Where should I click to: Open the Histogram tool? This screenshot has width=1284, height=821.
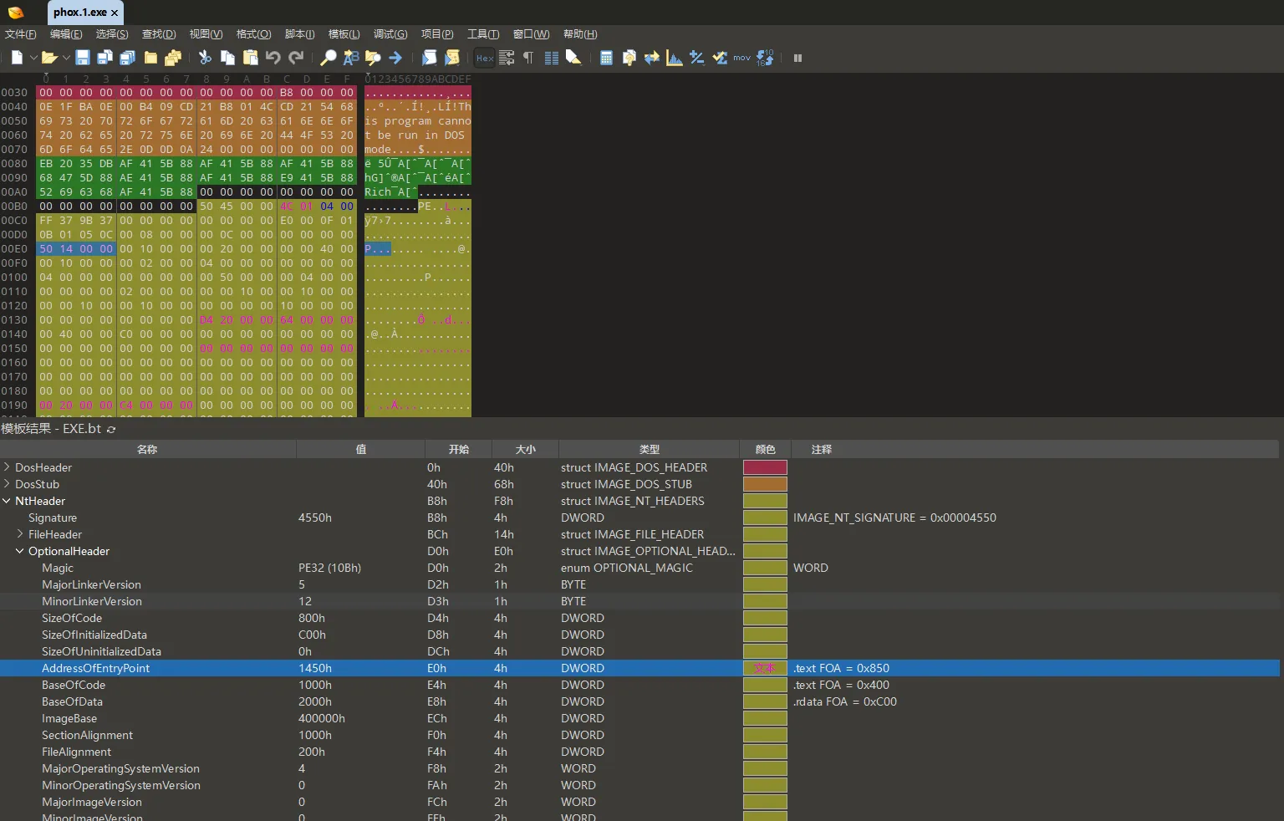click(675, 58)
